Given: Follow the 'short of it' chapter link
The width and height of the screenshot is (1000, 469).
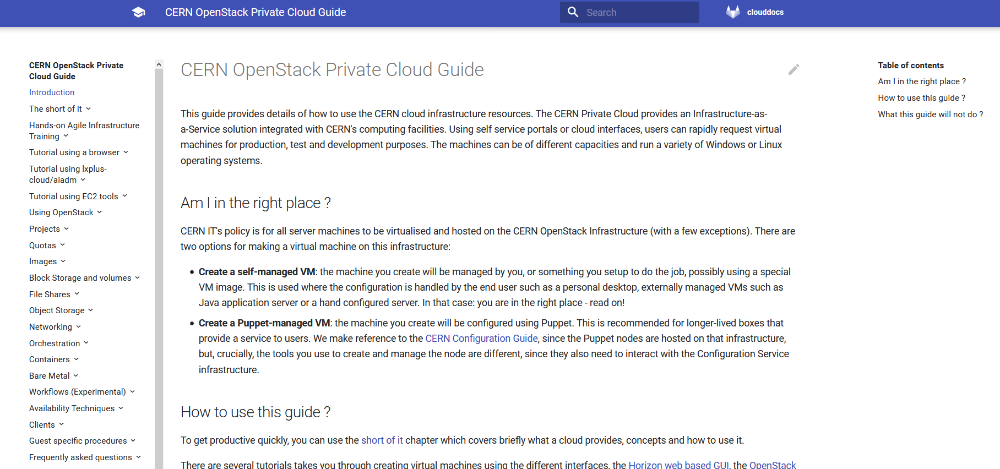Looking at the screenshot, I should click(382, 440).
